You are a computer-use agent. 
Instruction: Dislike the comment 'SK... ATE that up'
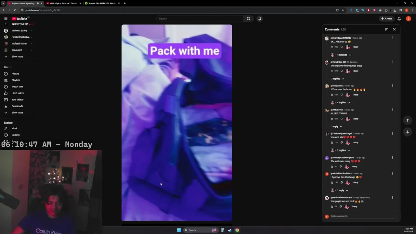(x=342, y=47)
